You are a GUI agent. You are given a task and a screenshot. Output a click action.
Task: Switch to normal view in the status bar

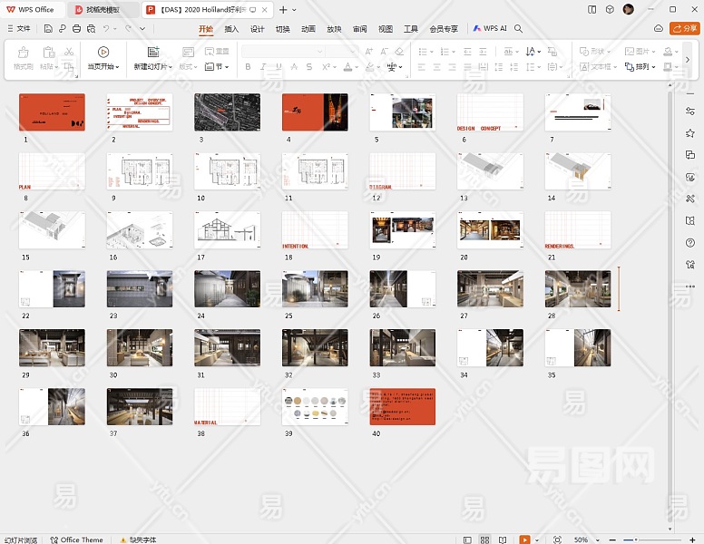(469, 539)
